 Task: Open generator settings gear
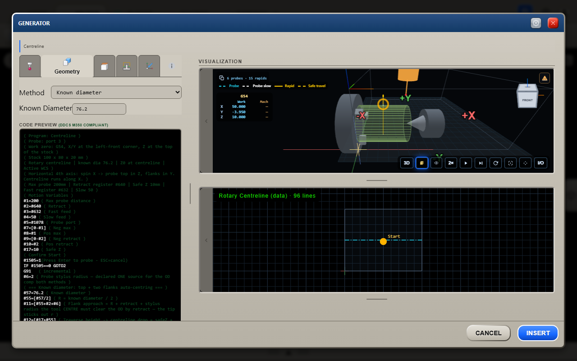click(x=536, y=23)
